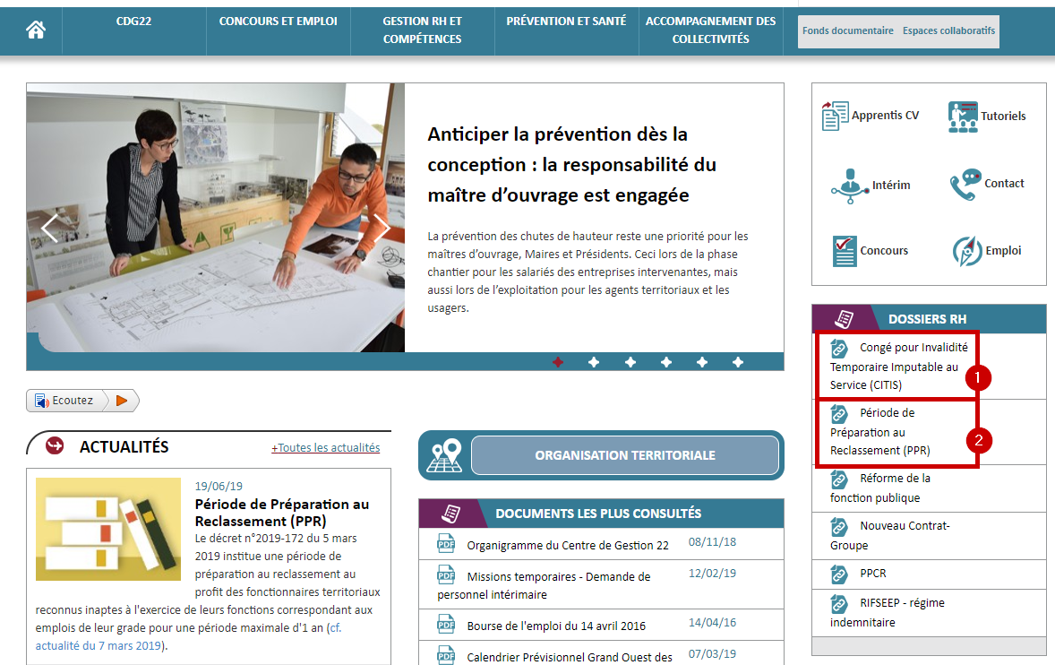Expand the Accompagnement des Collectivités menu

coord(710,30)
